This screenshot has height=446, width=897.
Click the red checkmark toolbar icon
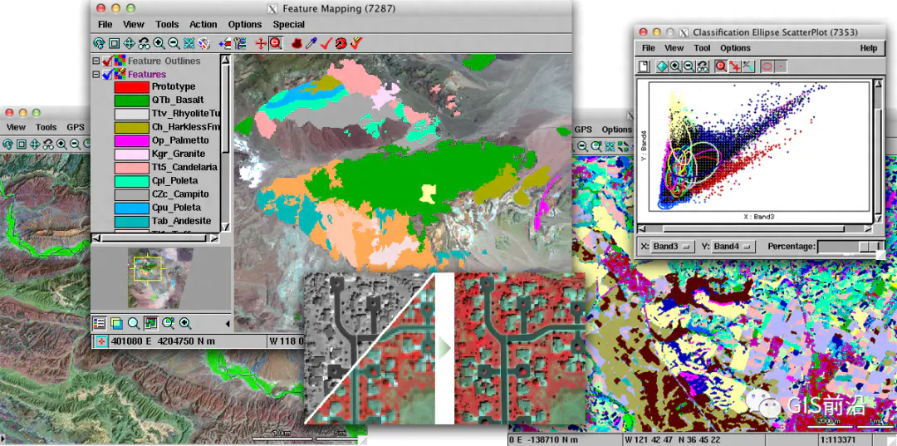pyautogui.click(x=326, y=43)
